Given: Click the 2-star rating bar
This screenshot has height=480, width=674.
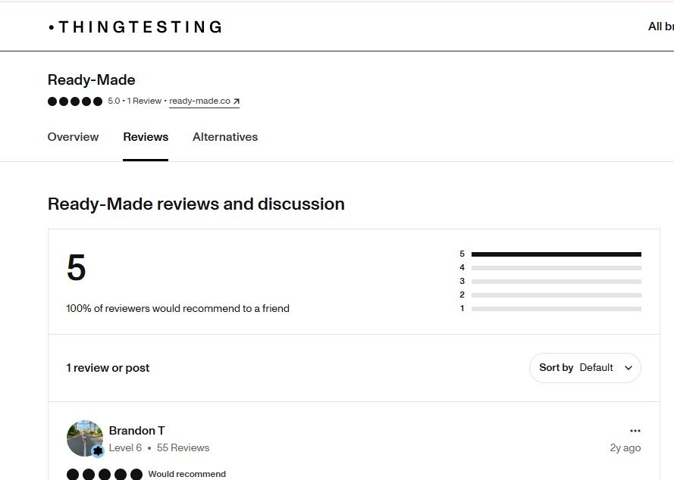Looking at the screenshot, I should (556, 295).
